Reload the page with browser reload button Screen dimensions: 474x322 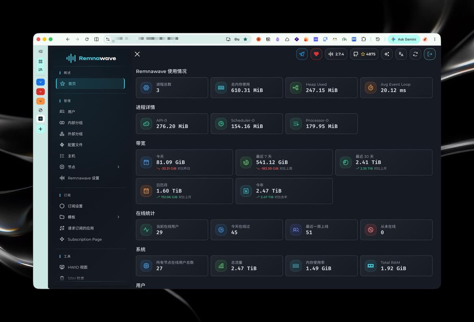point(87,39)
